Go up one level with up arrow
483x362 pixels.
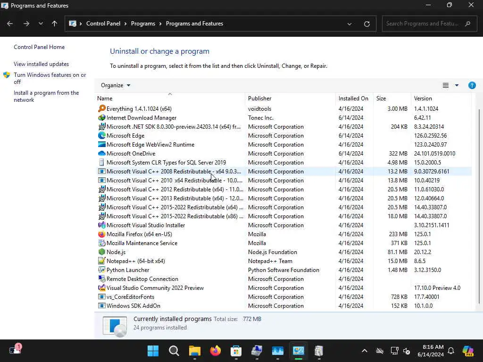pyautogui.click(x=55, y=24)
